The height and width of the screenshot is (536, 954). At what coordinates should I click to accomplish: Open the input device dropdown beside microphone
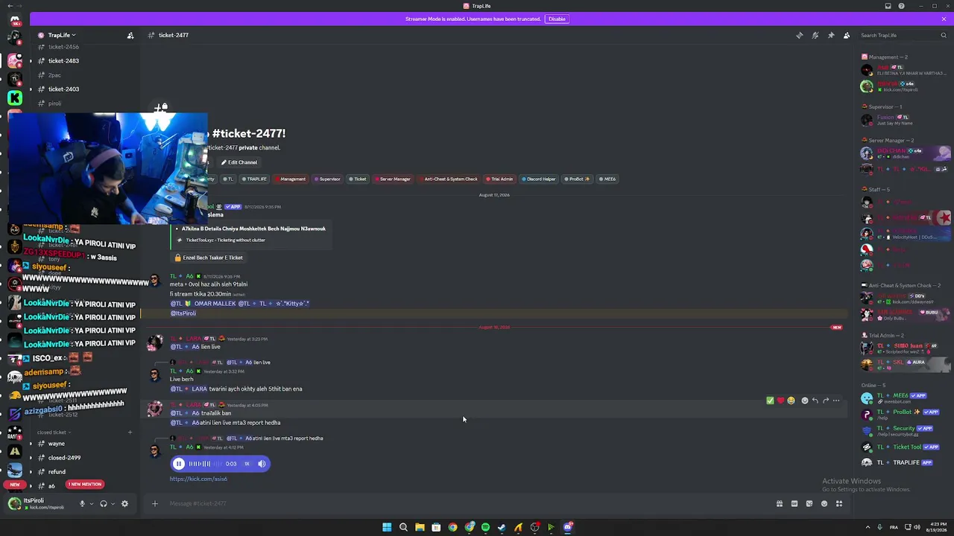click(92, 504)
